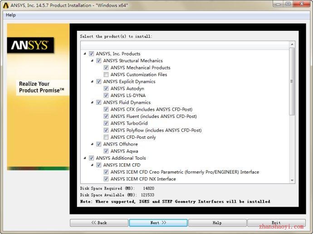Select the ANSYS ICEM CFD NX Interface label
Viewport: 313px width, 234px height.
coord(143,179)
